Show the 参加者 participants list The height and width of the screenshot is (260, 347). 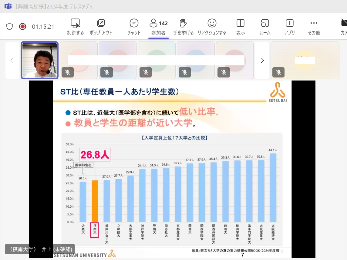pyautogui.click(x=158, y=27)
